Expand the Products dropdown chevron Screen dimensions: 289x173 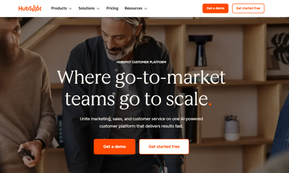70,9
